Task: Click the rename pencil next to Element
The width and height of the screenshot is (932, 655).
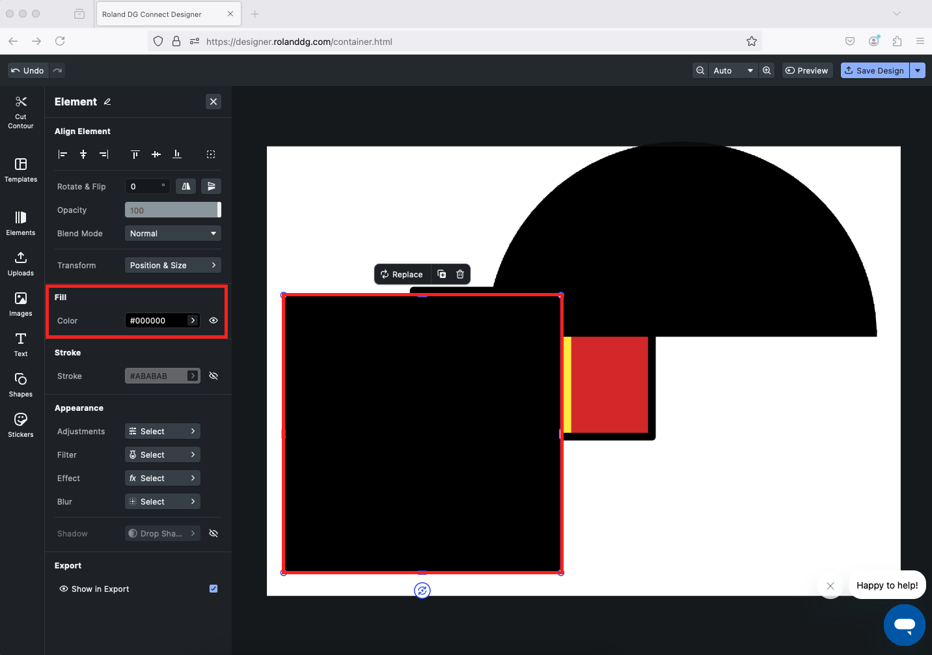Action: pyautogui.click(x=107, y=102)
